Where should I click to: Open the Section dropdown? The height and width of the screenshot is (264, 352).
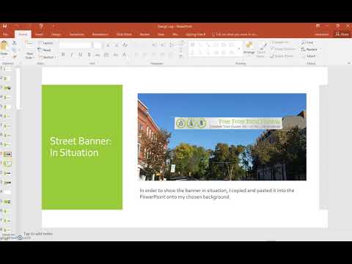coord(47,57)
